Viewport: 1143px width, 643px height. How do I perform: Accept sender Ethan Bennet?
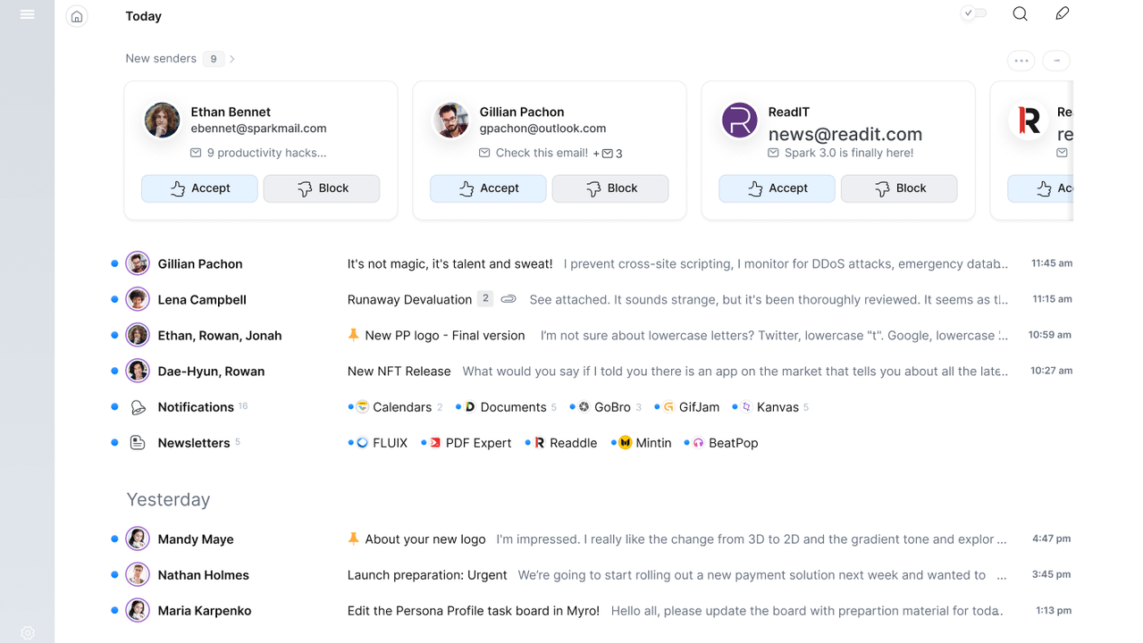199,188
